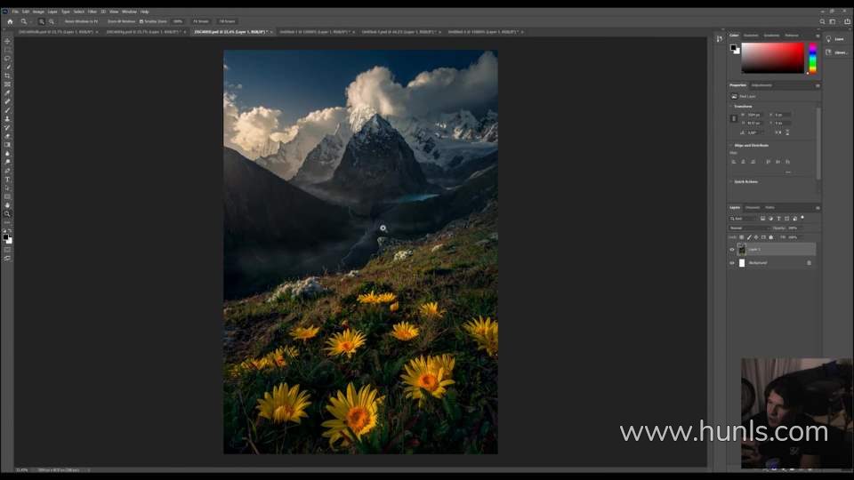854x480 pixels.
Task: Open the Image menu
Action: 38,12
